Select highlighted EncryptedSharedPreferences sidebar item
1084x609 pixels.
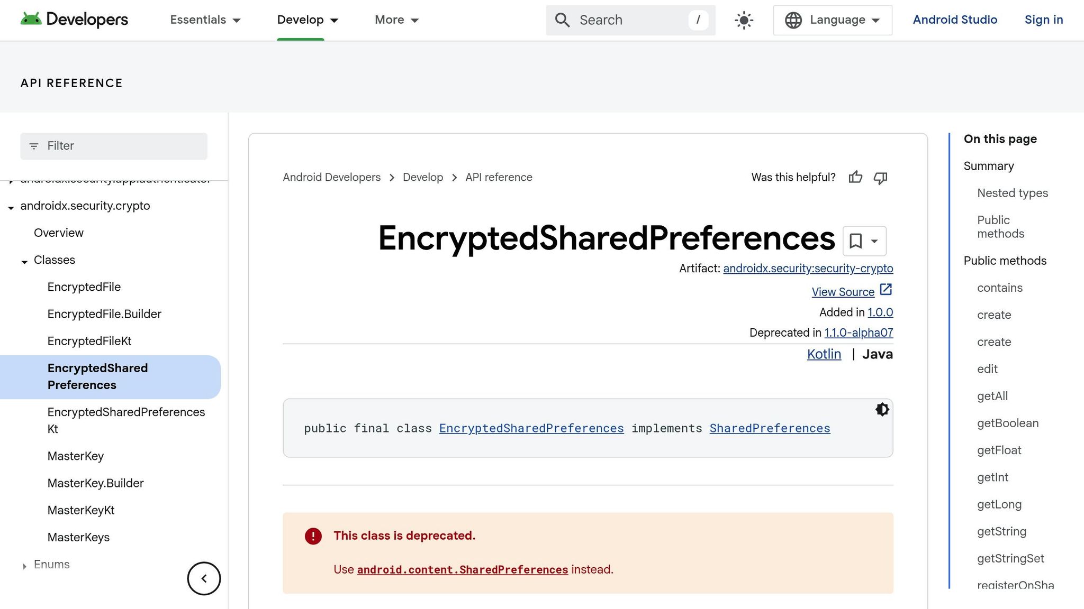110,377
